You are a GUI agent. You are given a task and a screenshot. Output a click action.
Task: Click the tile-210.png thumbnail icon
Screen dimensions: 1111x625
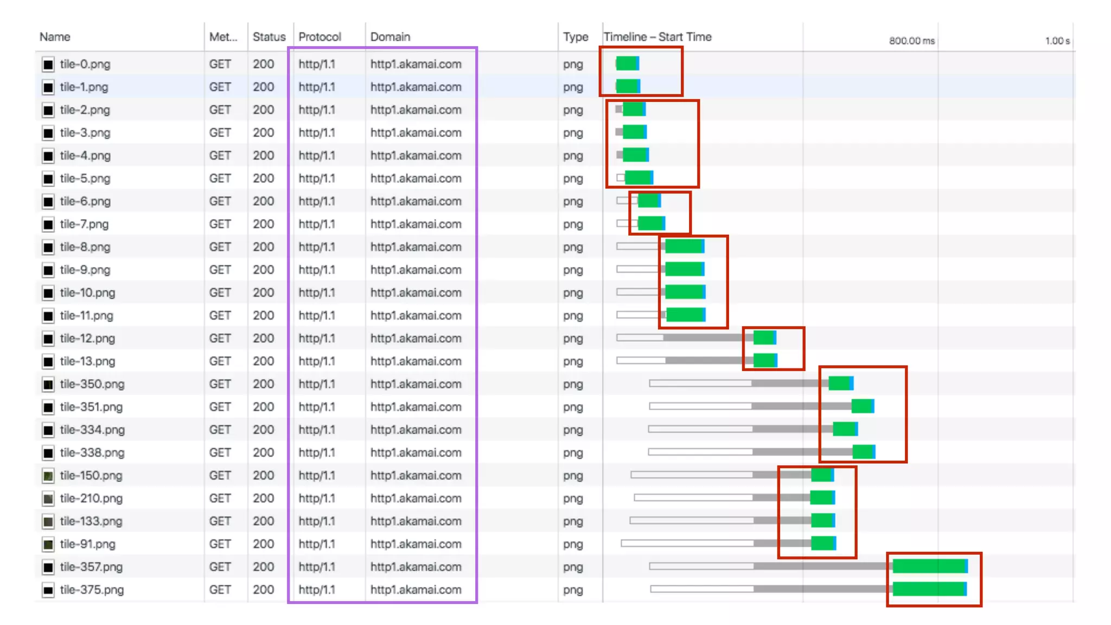coord(48,499)
